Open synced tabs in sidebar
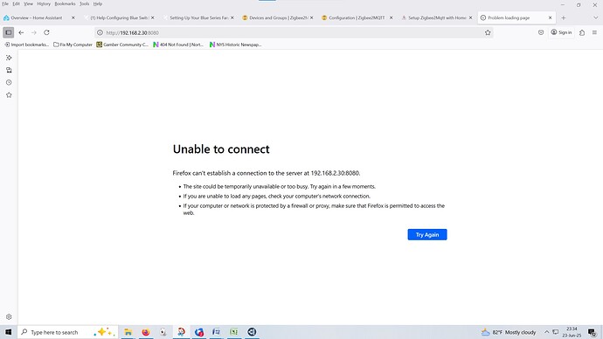Screen dimensions: 603x339 9,70
